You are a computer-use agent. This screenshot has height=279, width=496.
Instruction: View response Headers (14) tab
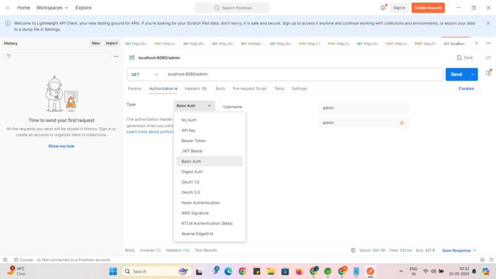coord(177,250)
